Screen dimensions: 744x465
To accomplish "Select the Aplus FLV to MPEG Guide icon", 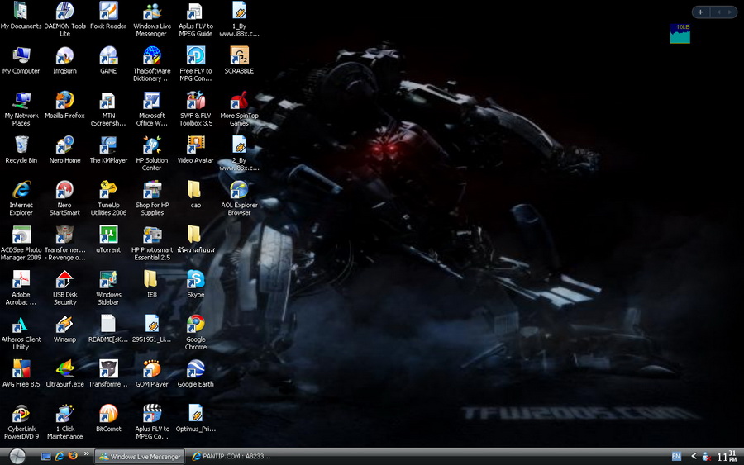I will (195, 11).
